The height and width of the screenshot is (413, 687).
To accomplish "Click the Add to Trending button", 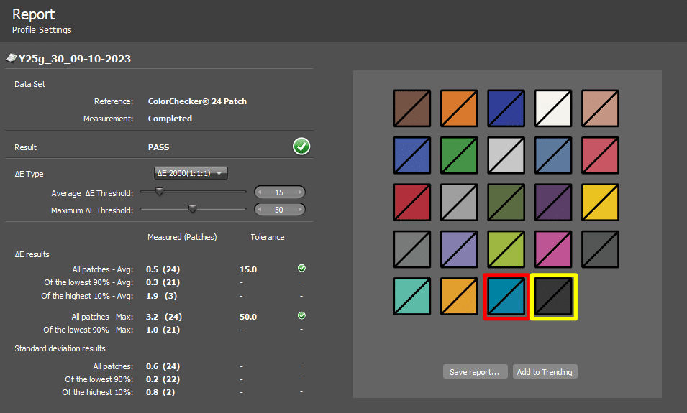I will tap(545, 372).
